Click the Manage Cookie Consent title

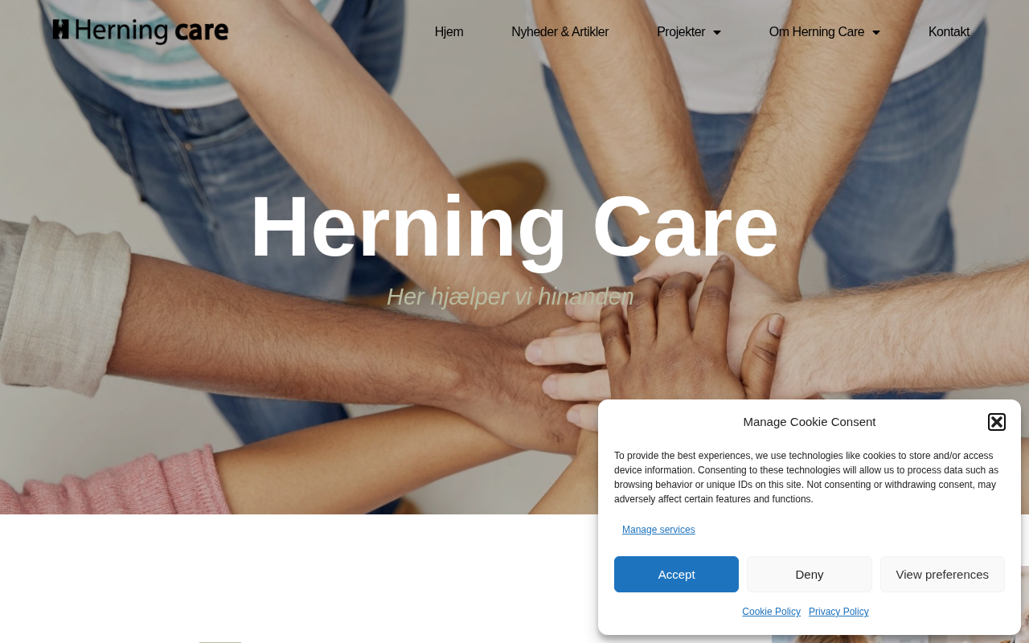tap(810, 422)
